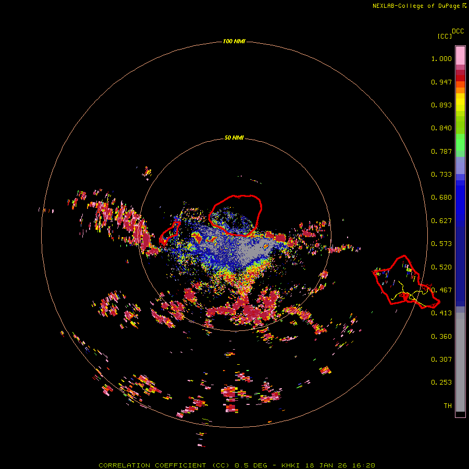Select the 0.947 scale value

441,82
